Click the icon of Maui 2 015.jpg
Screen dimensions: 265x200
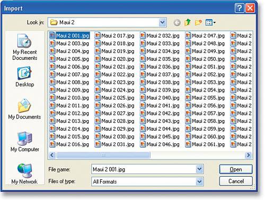point(52,137)
